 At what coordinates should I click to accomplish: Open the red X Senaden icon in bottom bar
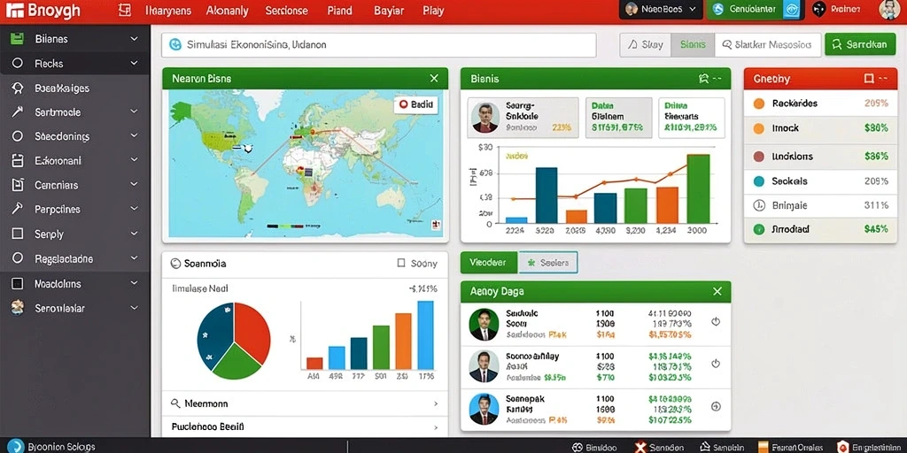point(640,447)
